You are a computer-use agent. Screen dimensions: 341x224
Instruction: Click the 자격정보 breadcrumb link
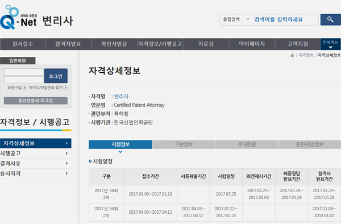pyautogui.click(x=306, y=55)
